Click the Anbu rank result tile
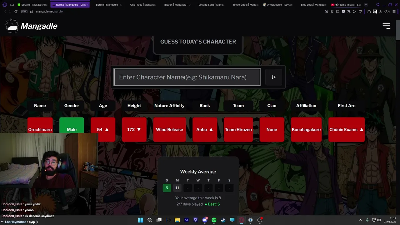The width and height of the screenshot is (400, 225). [x=205, y=129]
